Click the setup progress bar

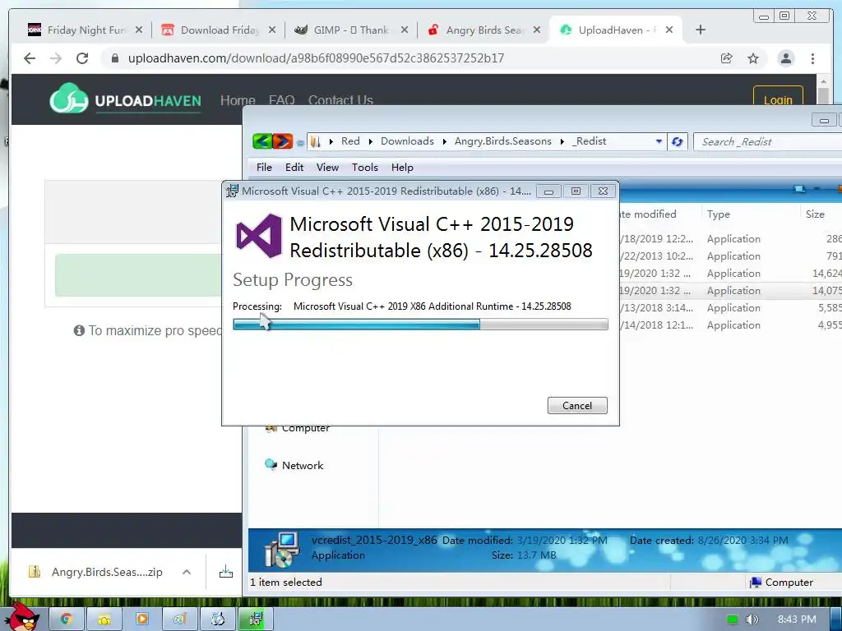point(420,324)
